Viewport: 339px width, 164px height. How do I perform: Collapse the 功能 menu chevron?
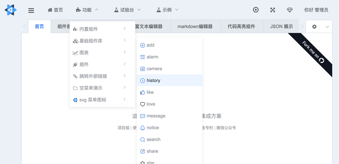point(97,10)
